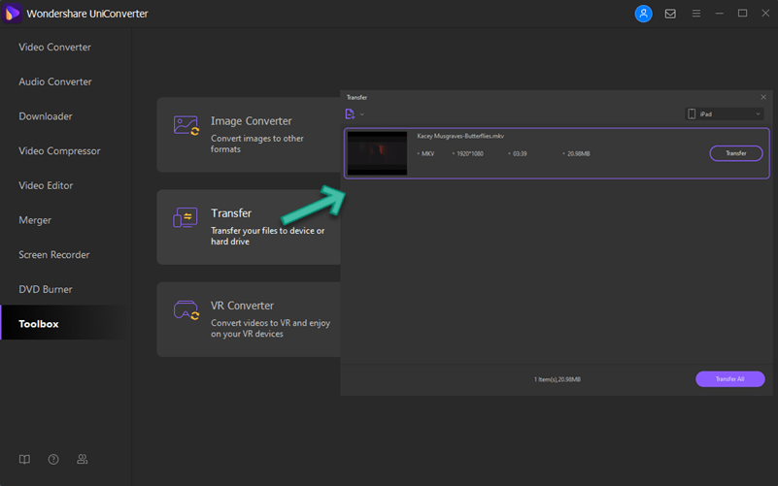Click the Butterflies video thumbnail
Screen dimensions: 778x486
pos(377,153)
